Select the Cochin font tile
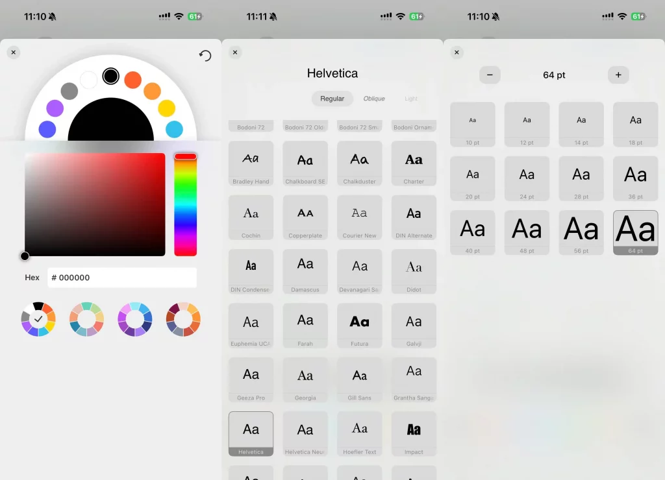Screen dimensions: 665x480 251,218
